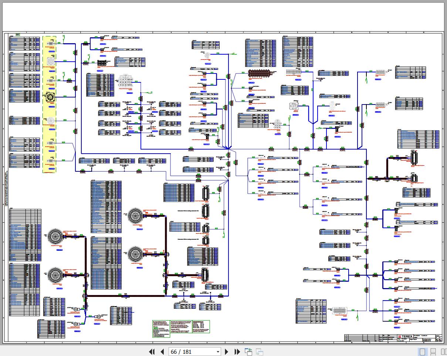Click the next view history icon
This screenshot has width=447, height=356.
(260, 352)
